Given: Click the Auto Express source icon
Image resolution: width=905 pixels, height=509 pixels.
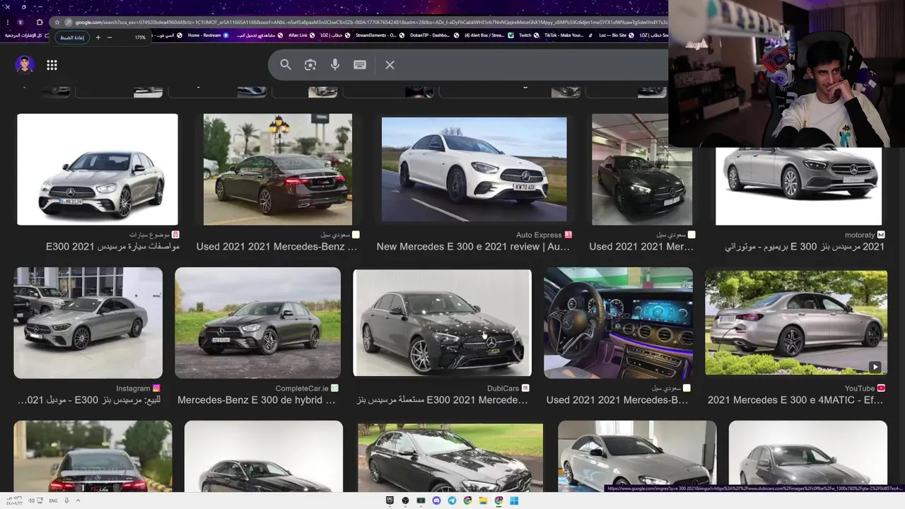Looking at the screenshot, I should 568,235.
